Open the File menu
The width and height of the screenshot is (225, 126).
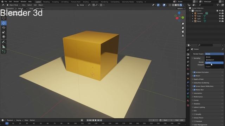point(6,1)
